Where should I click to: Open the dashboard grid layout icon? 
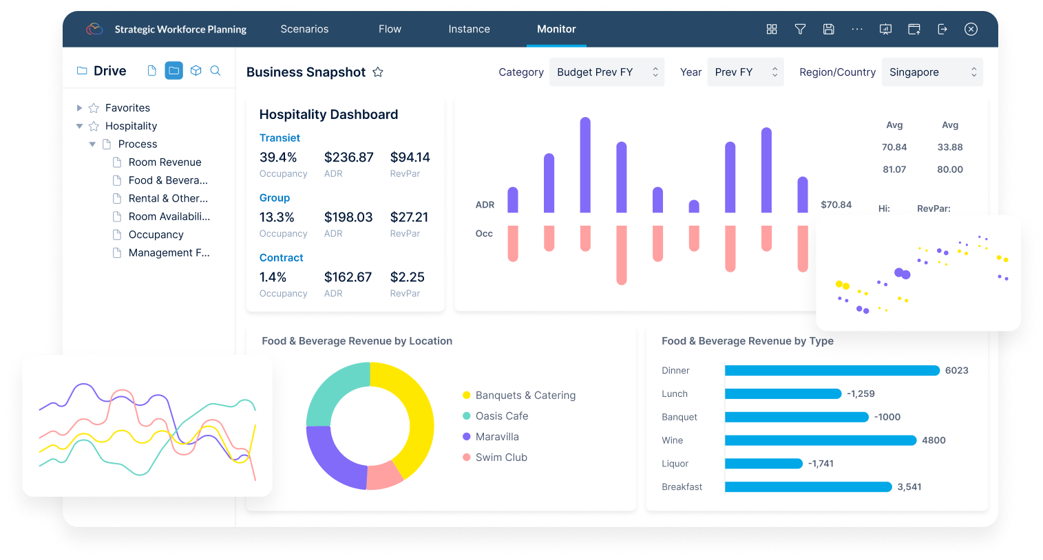tap(771, 29)
